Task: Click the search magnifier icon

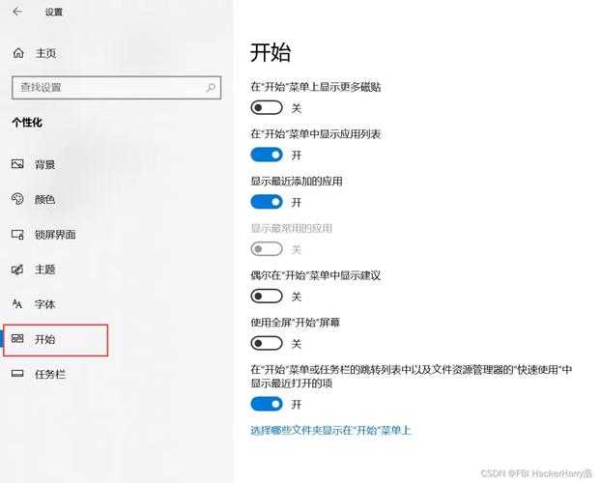Action: coord(212,87)
